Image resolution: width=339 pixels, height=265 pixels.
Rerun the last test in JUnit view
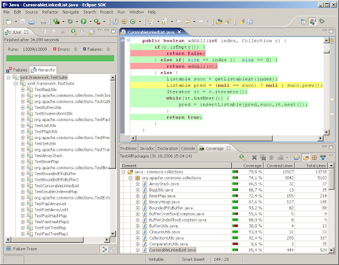[74, 32]
